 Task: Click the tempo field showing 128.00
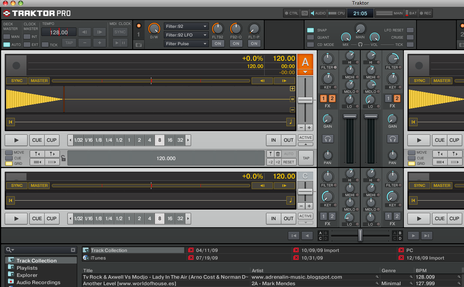(59, 32)
